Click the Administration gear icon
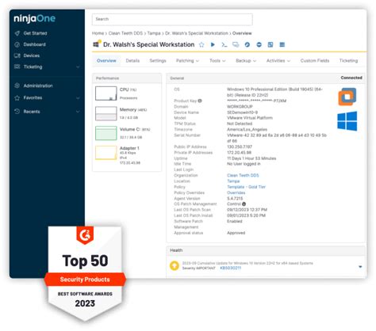The height and width of the screenshot is (331, 376). (17, 86)
